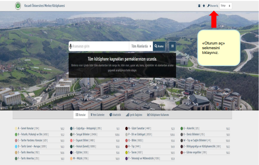259x165 pixels.
Task: Open R - Tıp subject
Action: tap(134, 146)
